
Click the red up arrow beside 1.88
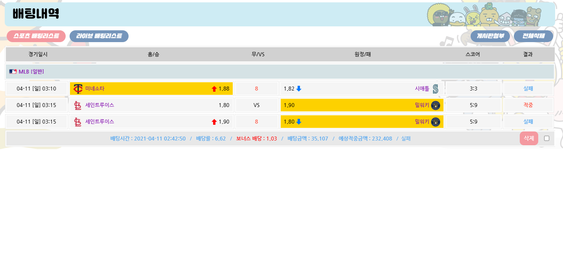pyautogui.click(x=214, y=89)
